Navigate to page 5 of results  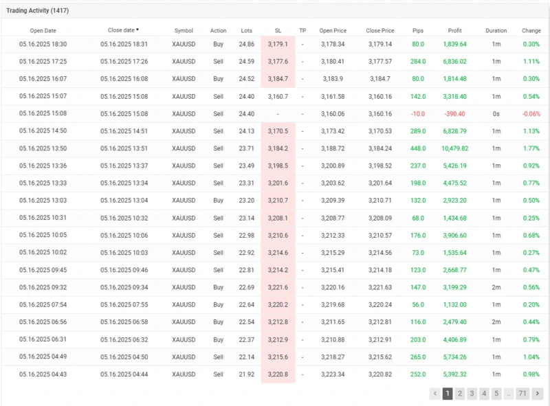496,394
